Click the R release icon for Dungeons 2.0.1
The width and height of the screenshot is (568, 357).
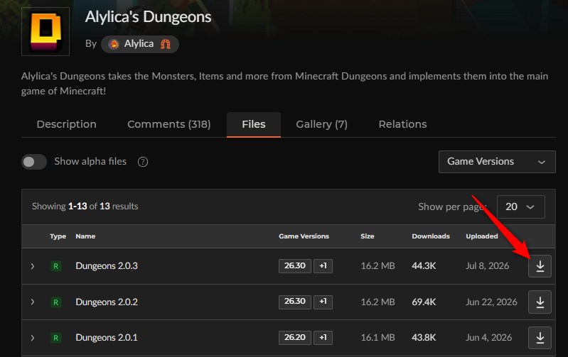(x=55, y=338)
